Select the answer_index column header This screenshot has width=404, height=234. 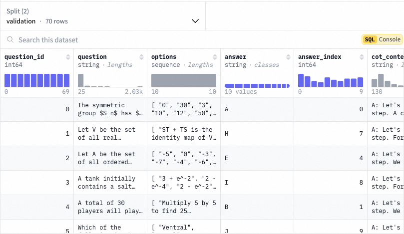(x=320, y=57)
